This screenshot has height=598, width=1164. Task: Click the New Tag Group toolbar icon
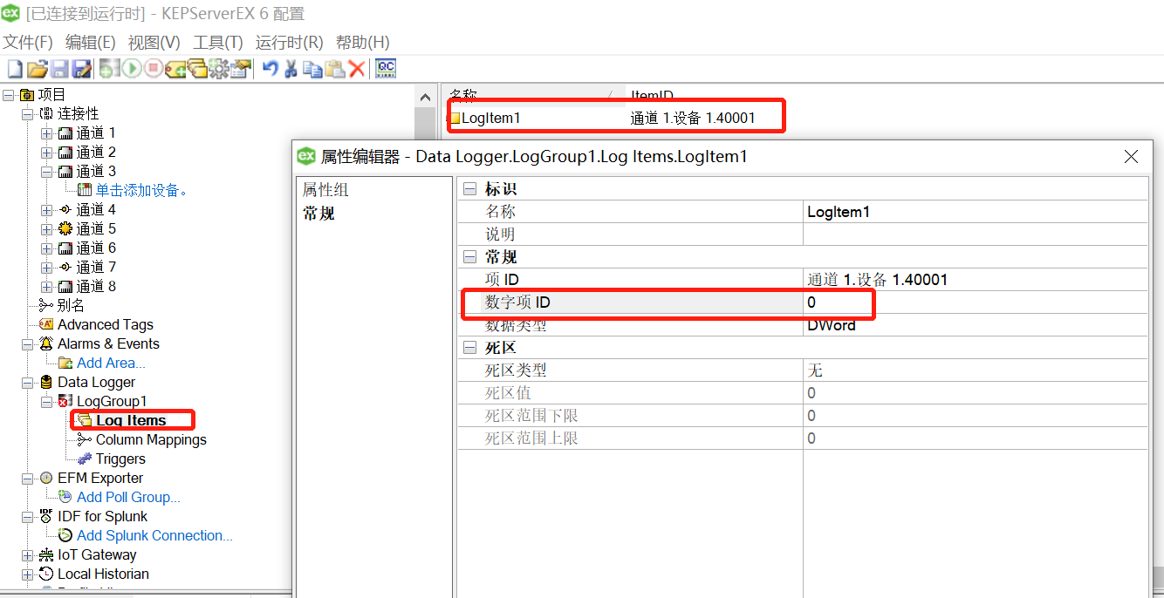tap(197, 69)
